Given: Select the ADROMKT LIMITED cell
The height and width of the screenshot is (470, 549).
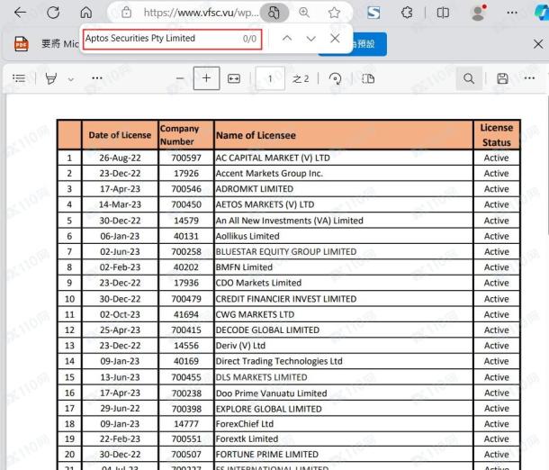Looking at the screenshot, I should click(344, 189).
